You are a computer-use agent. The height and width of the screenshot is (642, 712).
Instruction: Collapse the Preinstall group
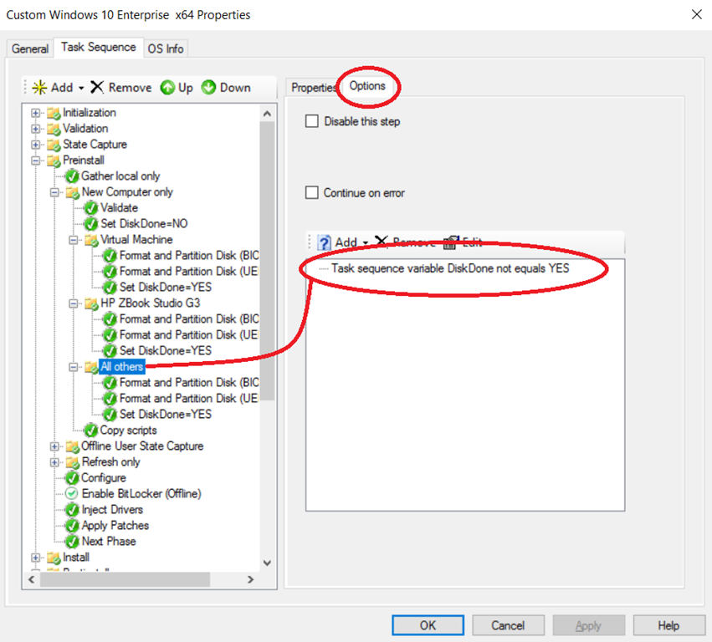coord(36,160)
